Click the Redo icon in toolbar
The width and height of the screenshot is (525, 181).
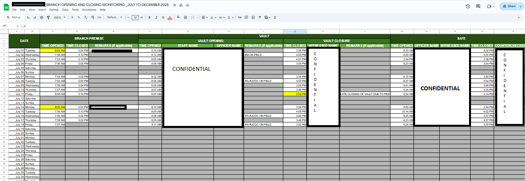pos(35,17)
